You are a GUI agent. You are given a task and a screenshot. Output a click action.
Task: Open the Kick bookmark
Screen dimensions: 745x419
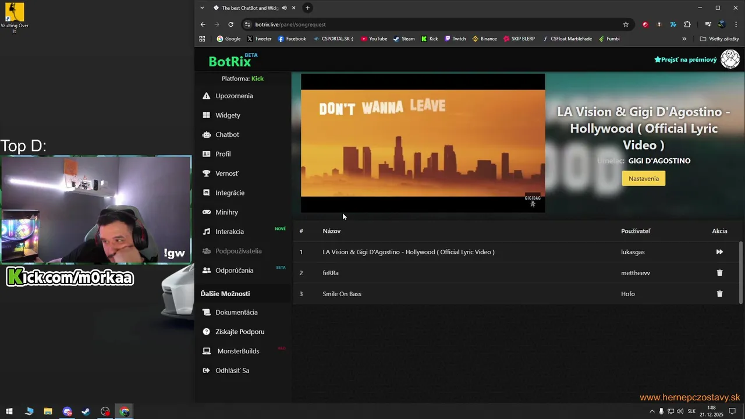[x=430, y=39]
